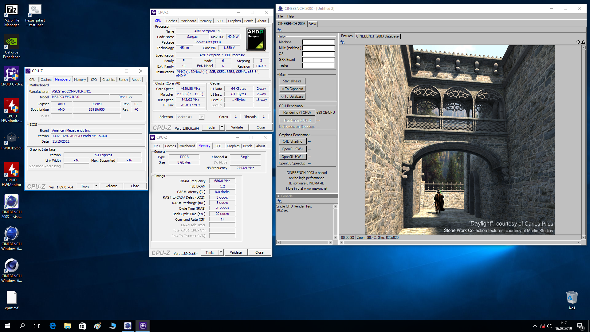The width and height of the screenshot is (590, 332).
Task: Click the render picture vertical scrollbar
Action: [x=583, y=142]
